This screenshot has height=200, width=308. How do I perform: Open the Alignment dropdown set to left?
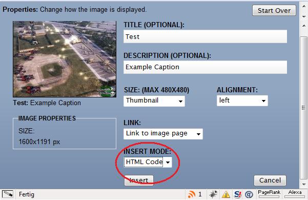click(242, 101)
